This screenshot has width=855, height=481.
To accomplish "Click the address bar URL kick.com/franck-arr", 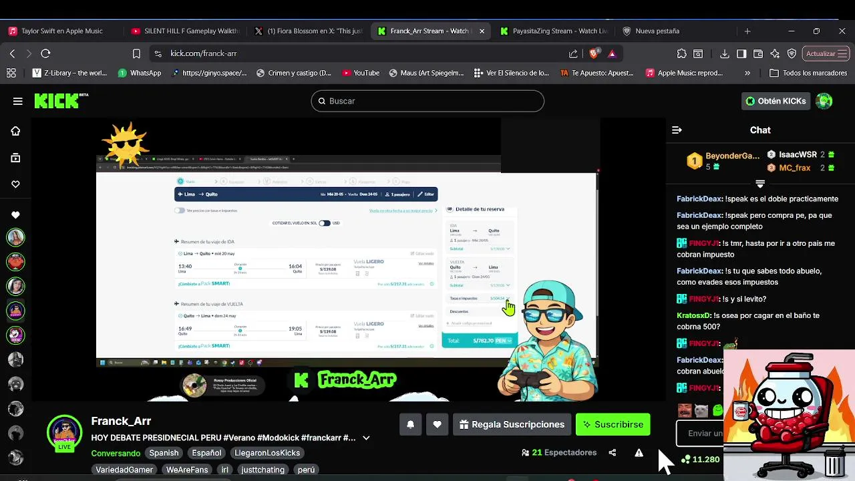I will tap(203, 53).
